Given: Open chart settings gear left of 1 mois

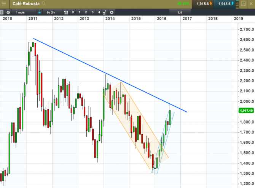Looking at the screenshot, I should (x=8, y=12).
